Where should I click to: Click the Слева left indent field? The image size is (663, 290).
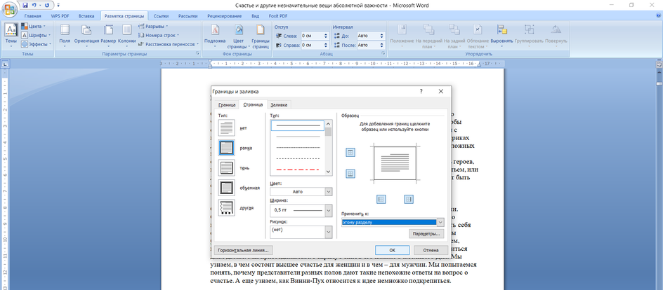pyautogui.click(x=315, y=36)
